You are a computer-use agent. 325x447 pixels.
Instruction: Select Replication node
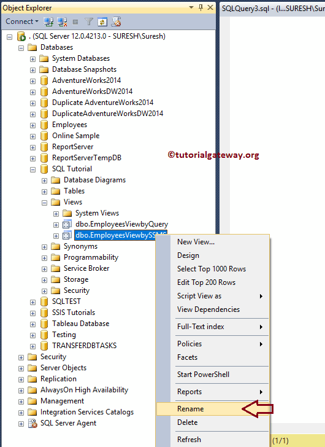coord(58,379)
